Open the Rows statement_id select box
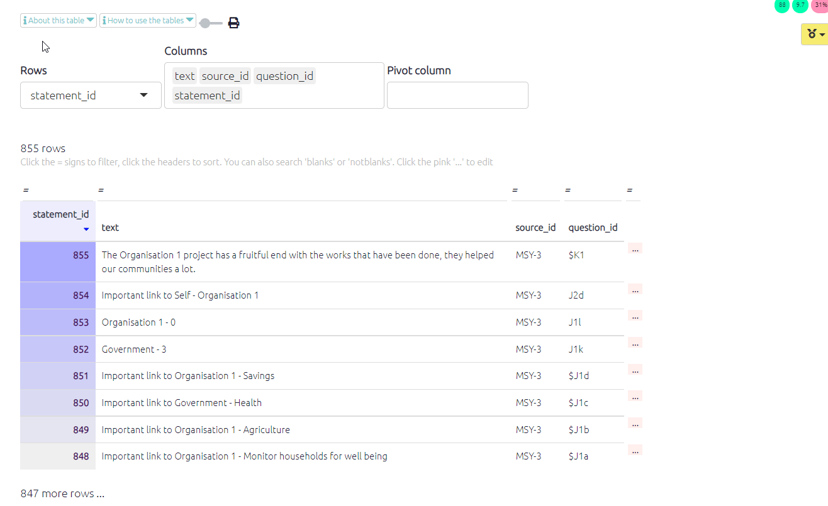Image resolution: width=828 pixels, height=506 pixels. point(91,96)
